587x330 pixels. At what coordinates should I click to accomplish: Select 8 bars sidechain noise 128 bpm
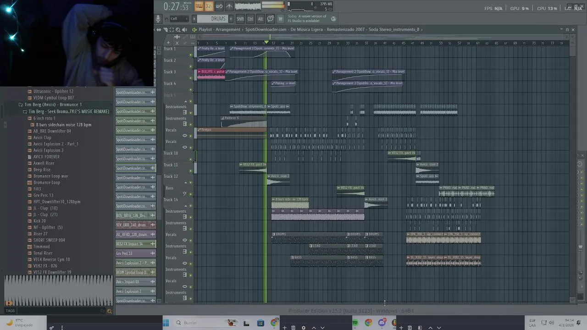tap(64, 125)
